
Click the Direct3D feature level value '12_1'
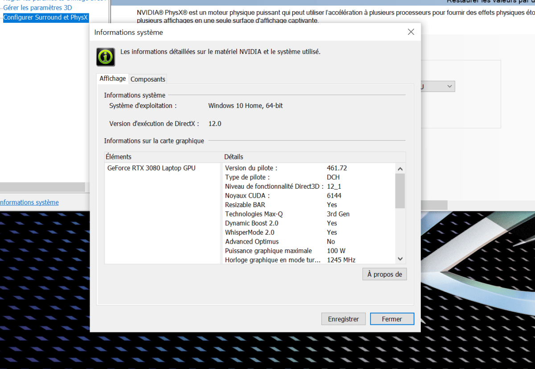334,187
